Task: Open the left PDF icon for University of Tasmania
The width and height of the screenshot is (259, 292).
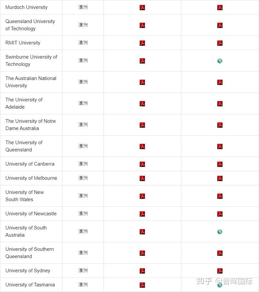Action: click(142, 285)
